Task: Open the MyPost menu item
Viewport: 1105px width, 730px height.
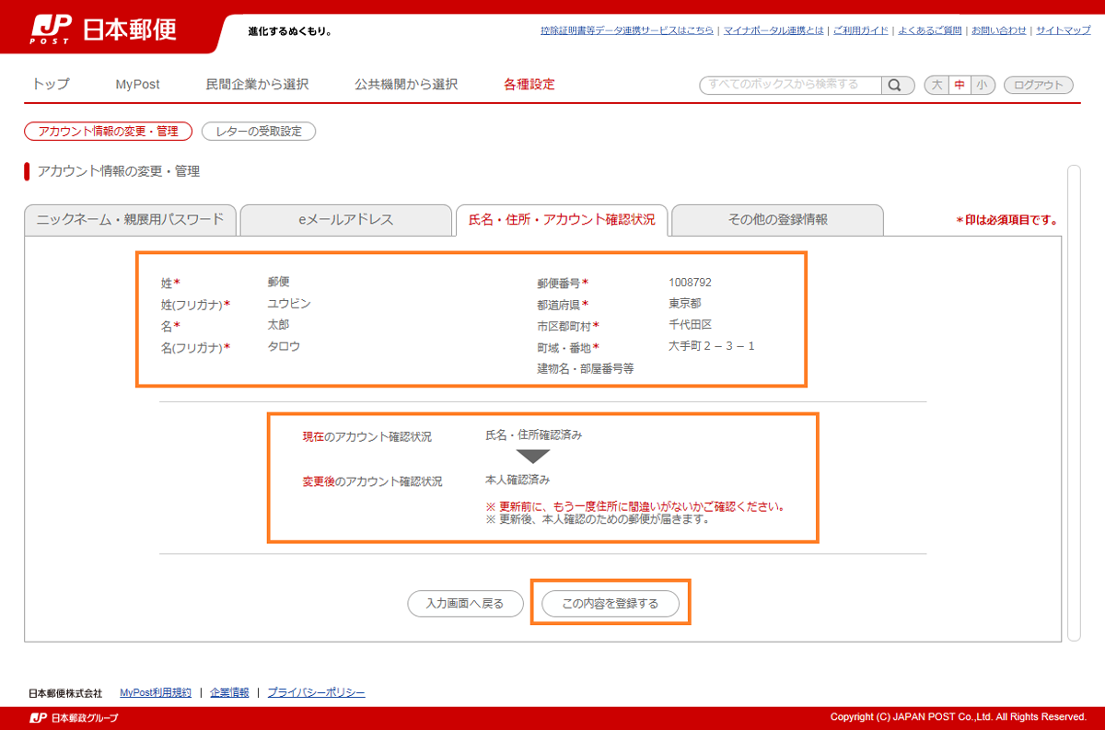Action: (137, 84)
